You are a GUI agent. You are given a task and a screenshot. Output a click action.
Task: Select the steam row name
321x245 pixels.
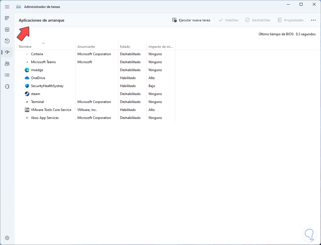35,94
